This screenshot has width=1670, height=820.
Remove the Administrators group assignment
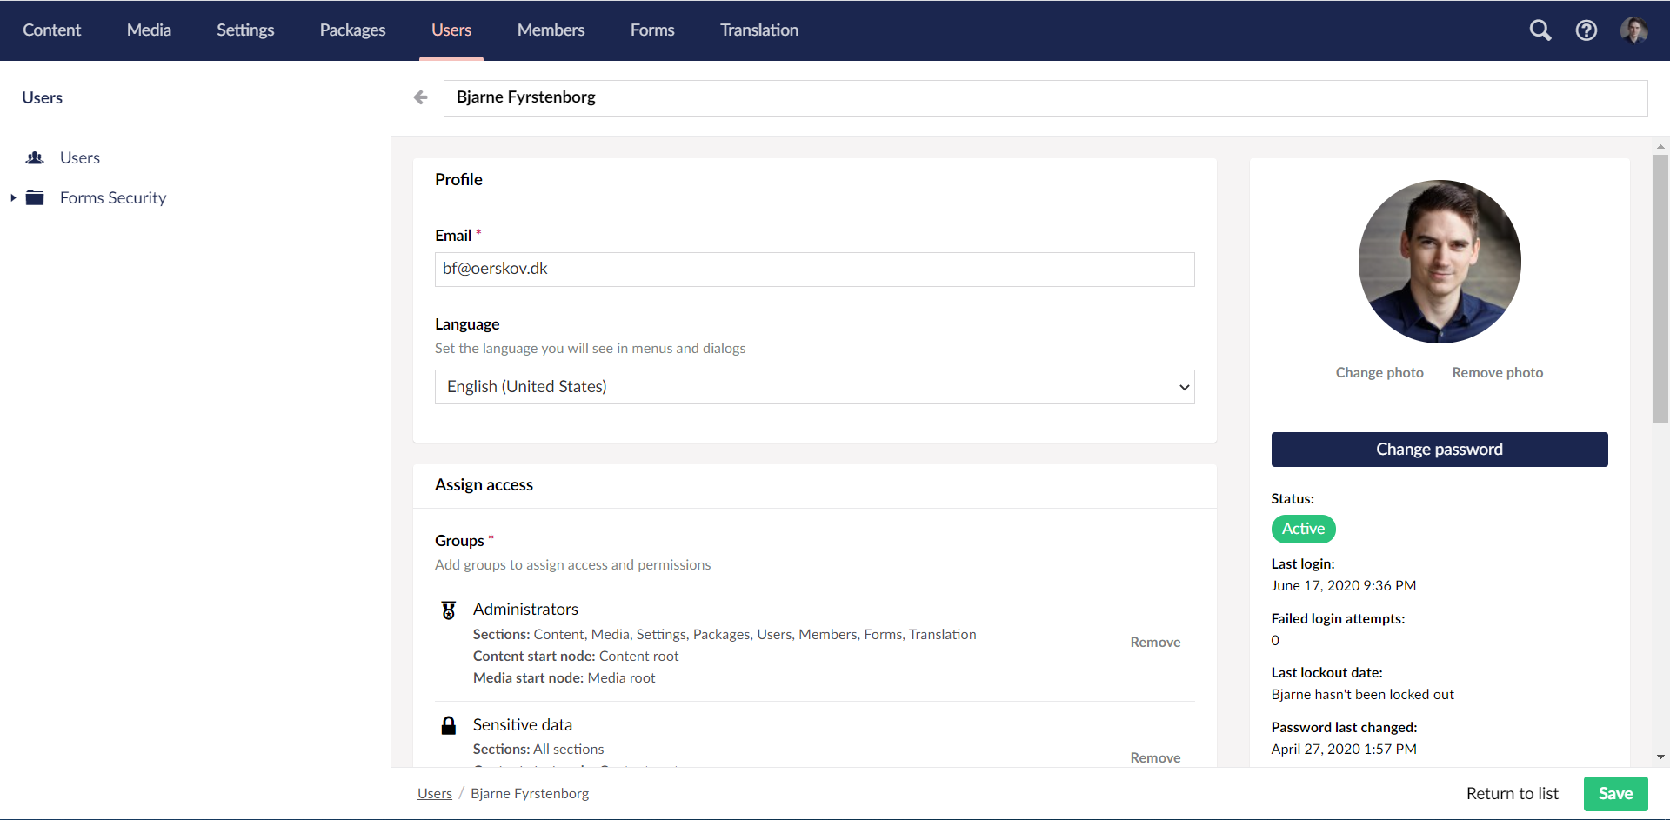point(1155,642)
